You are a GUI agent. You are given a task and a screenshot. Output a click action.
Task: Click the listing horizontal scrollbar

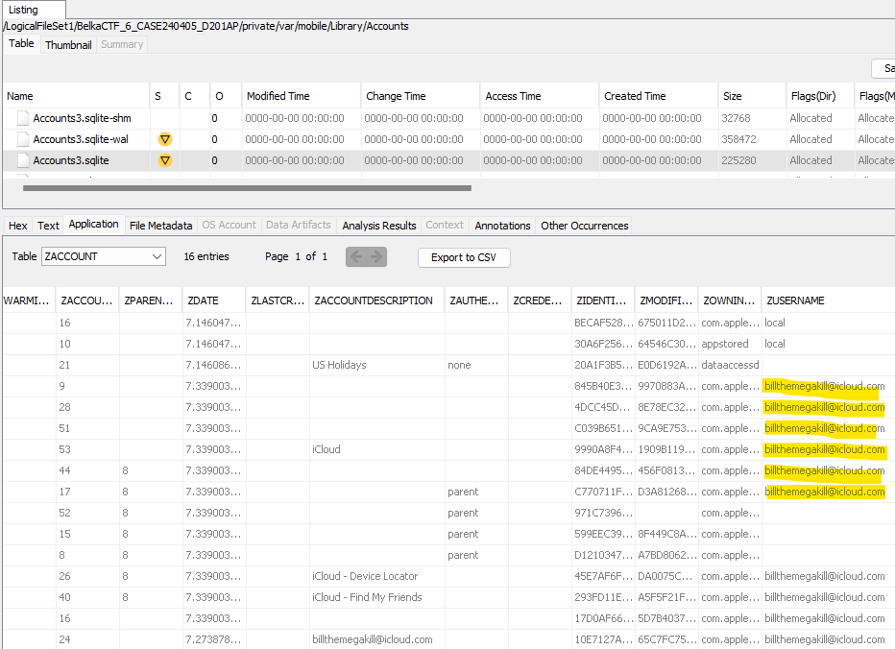click(247, 188)
